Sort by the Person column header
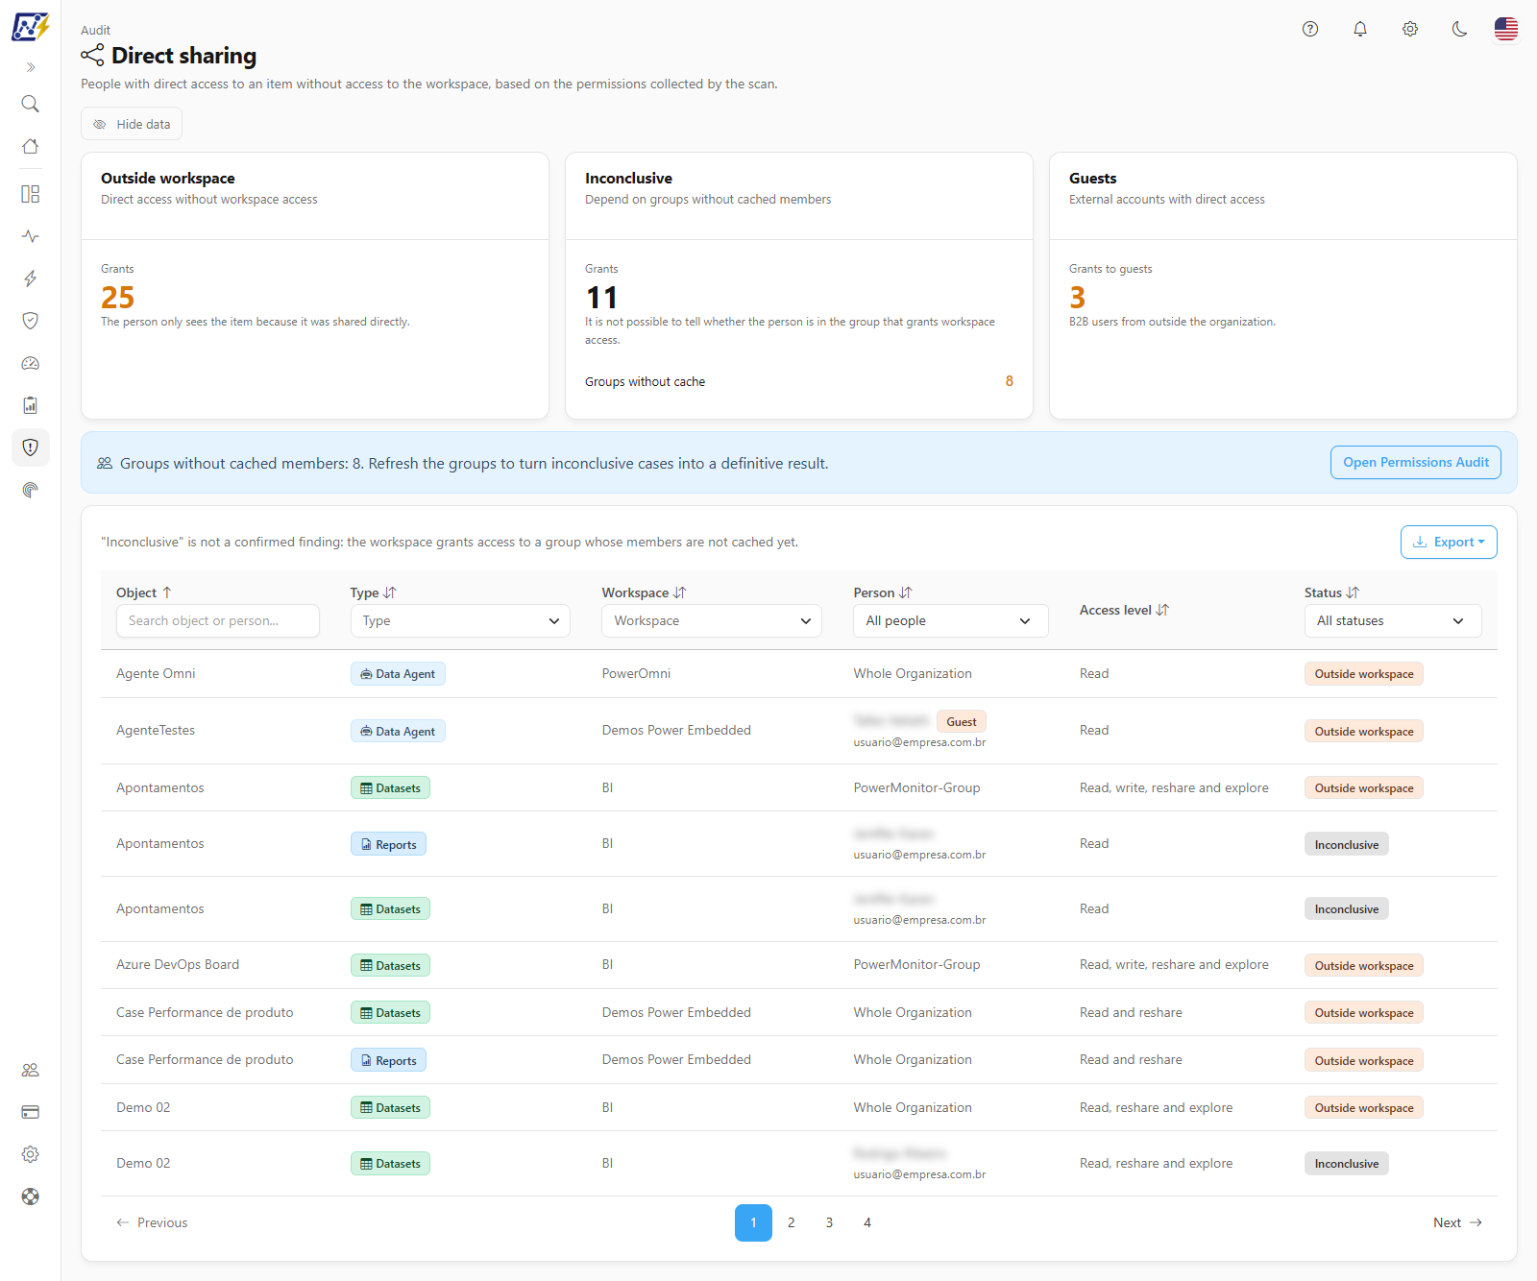Image resolution: width=1537 pixels, height=1281 pixels. pos(883,592)
